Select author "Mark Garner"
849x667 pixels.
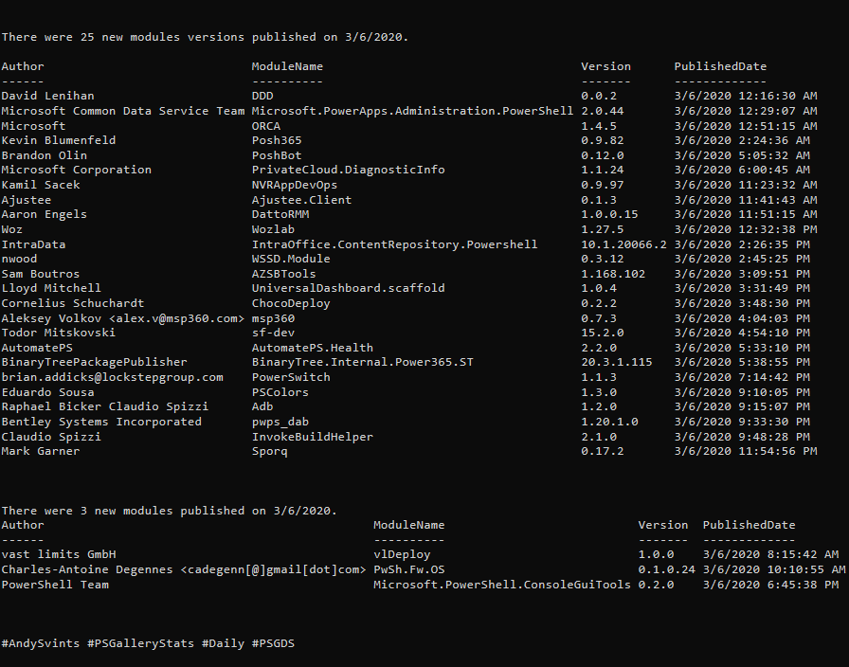(x=41, y=452)
